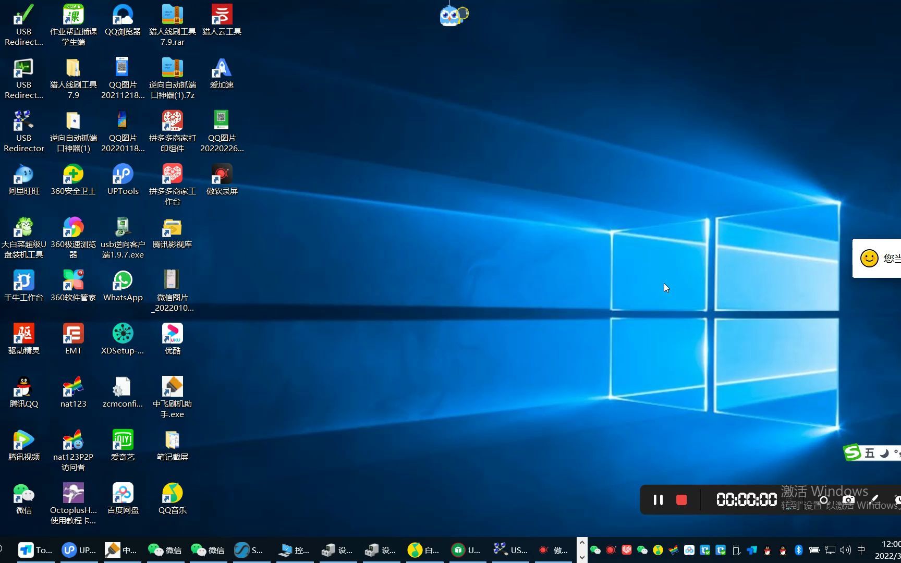The width and height of the screenshot is (901, 563).
Task: Switch to the 控... taskbar window
Action: (x=294, y=550)
